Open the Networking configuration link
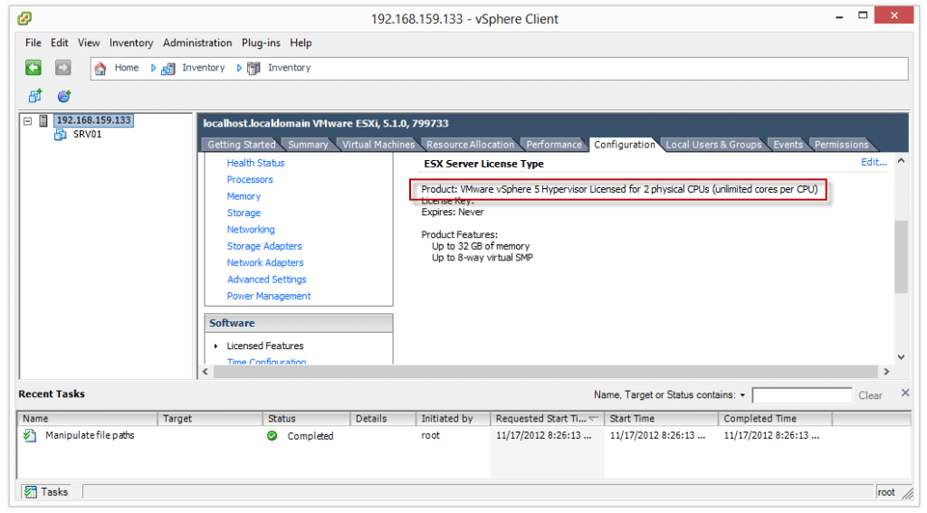This screenshot has width=927, height=513. pos(251,230)
